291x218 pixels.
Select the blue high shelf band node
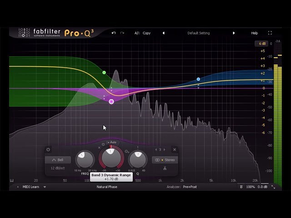198,79
